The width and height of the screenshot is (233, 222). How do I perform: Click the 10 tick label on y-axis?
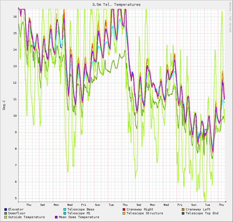tap(15, 116)
